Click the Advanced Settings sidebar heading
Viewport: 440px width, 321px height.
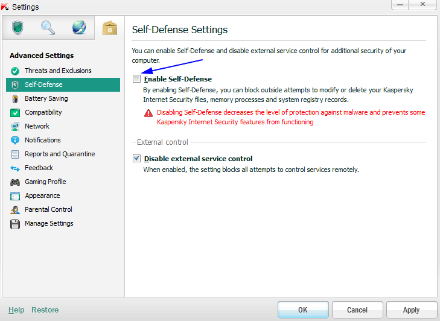(x=42, y=56)
